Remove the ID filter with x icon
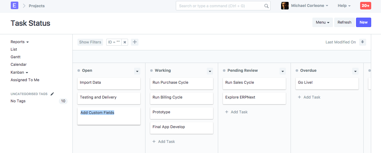 point(125,42)
